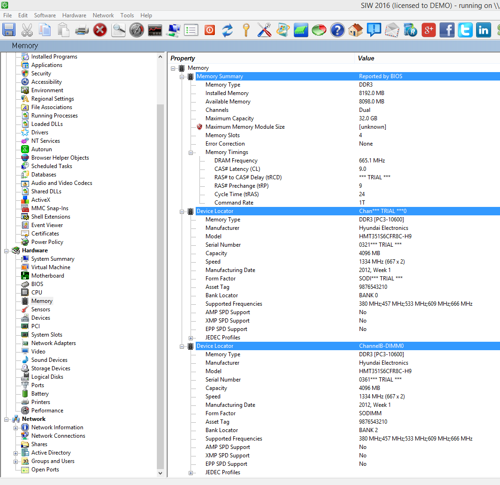Collapse the first Device Locator section
Image resolution: width=500 pixels, height=485 pixels.
pos(182,212)
